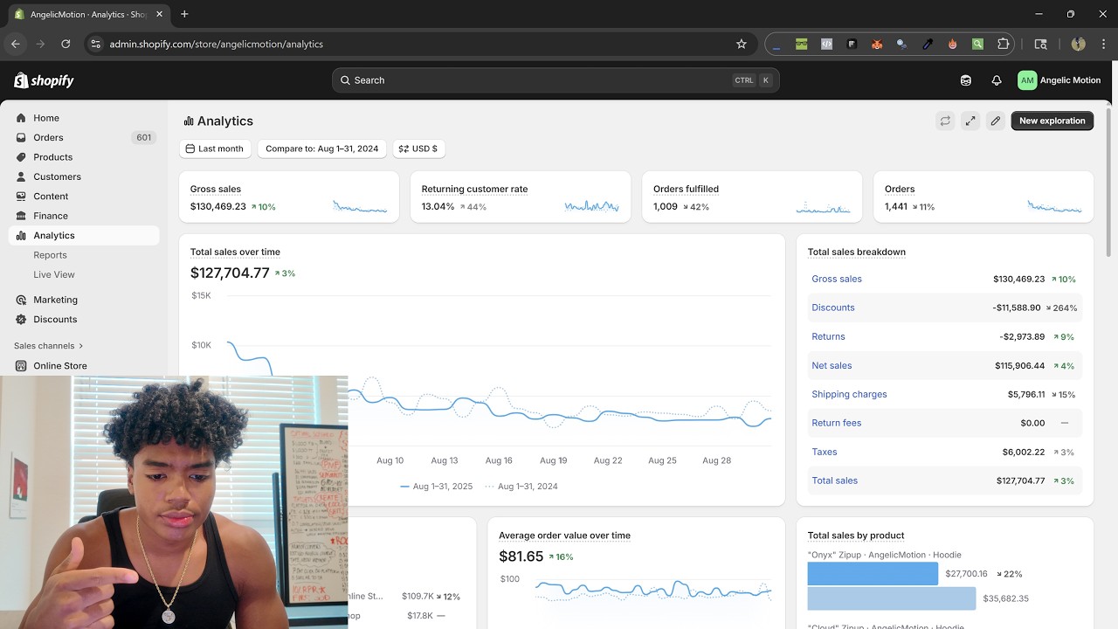
Task: Click the Total sales breakdown heading
Action: 857,252
